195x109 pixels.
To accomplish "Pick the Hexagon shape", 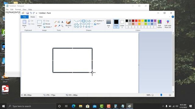I will 87,24.
